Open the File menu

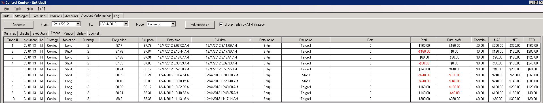click(7, 9)
